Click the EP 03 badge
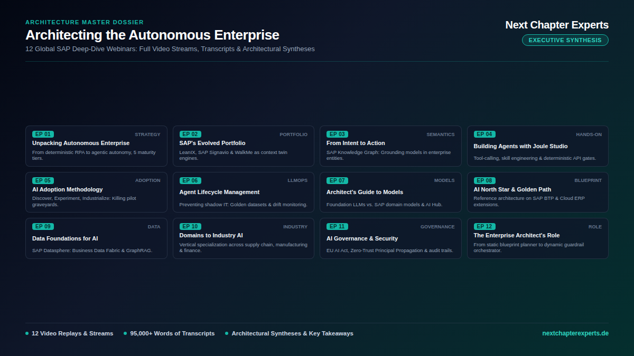This screenshot has width=634, height=356. pyautogui.click(x=337, y=134)
